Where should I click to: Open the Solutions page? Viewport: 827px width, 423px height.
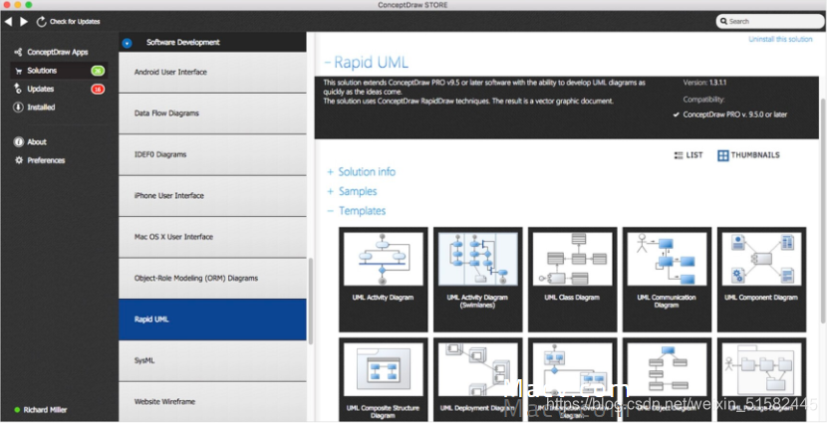coord(42,71)
